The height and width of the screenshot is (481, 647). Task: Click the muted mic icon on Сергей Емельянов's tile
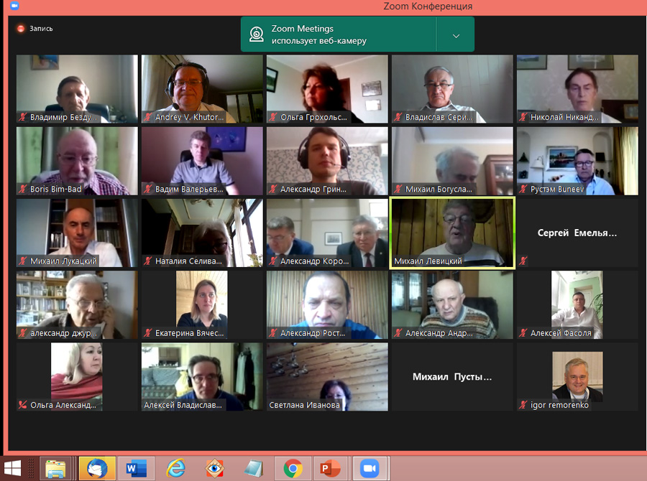tap(523, 261)
